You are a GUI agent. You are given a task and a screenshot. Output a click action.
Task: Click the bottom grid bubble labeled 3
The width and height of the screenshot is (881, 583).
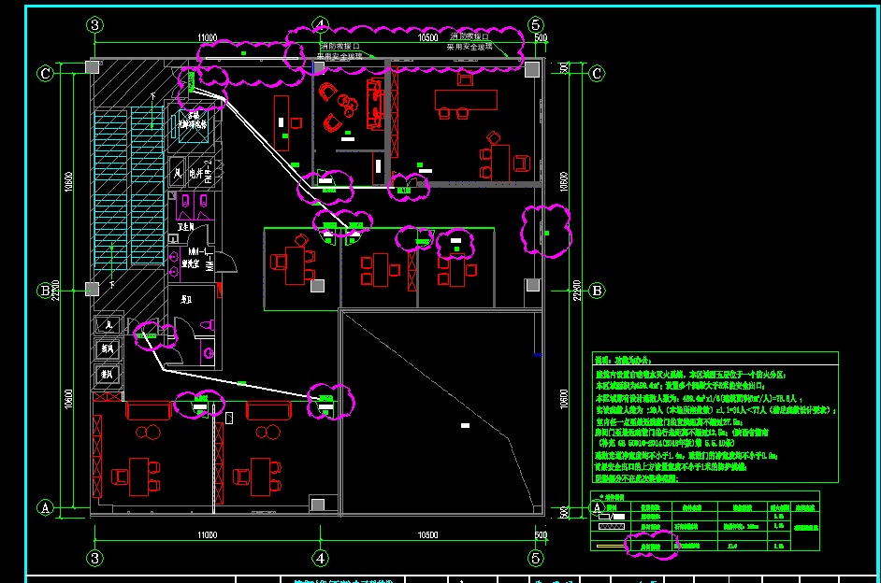[94, 559]
